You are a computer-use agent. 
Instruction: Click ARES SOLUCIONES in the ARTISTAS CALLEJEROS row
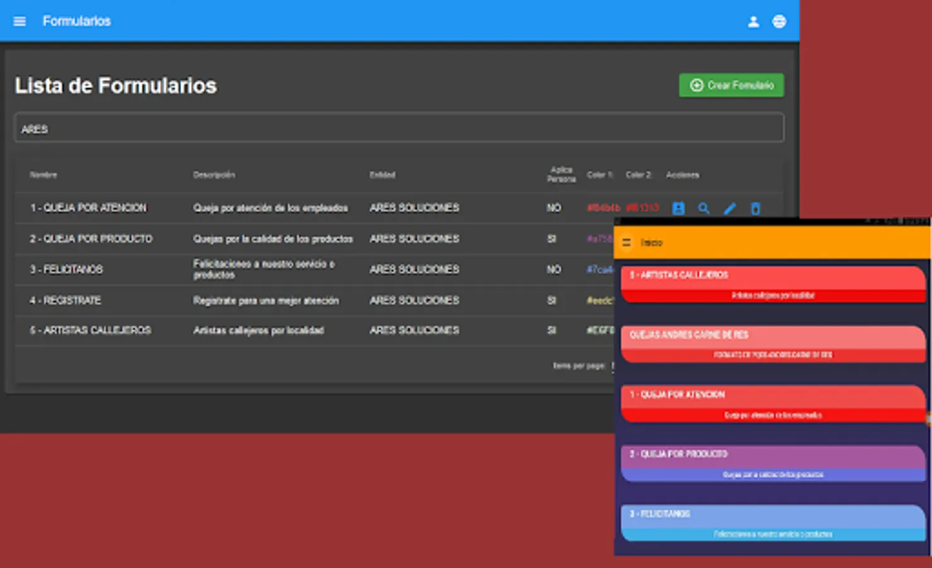click(x=415, y=330)
